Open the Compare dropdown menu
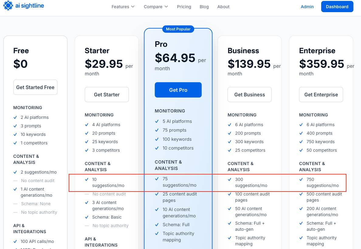 click(x=156, y=7)
